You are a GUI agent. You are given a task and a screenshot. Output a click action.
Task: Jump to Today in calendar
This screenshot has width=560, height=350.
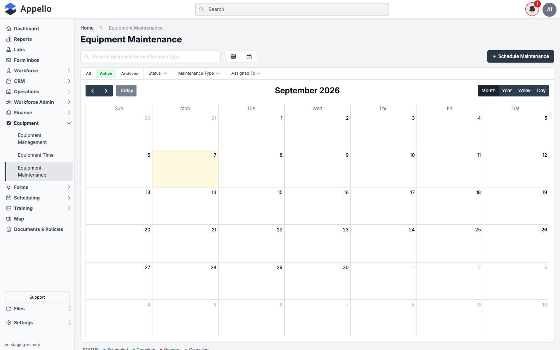click(x=126, y=91)
